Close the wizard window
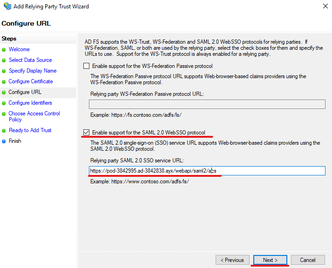The width and height of the screenshot is (332, 268). pyautogui.click(x=325, y=7)
